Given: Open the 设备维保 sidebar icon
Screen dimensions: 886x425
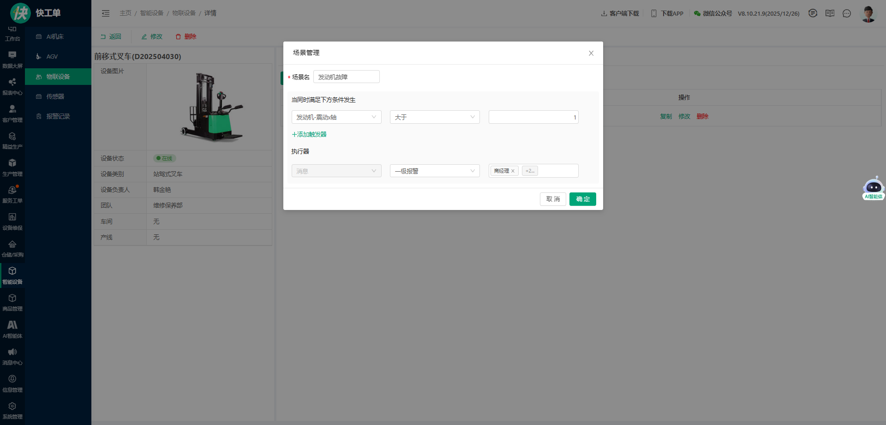Looking at the screenshot, I should click(12, 221).
